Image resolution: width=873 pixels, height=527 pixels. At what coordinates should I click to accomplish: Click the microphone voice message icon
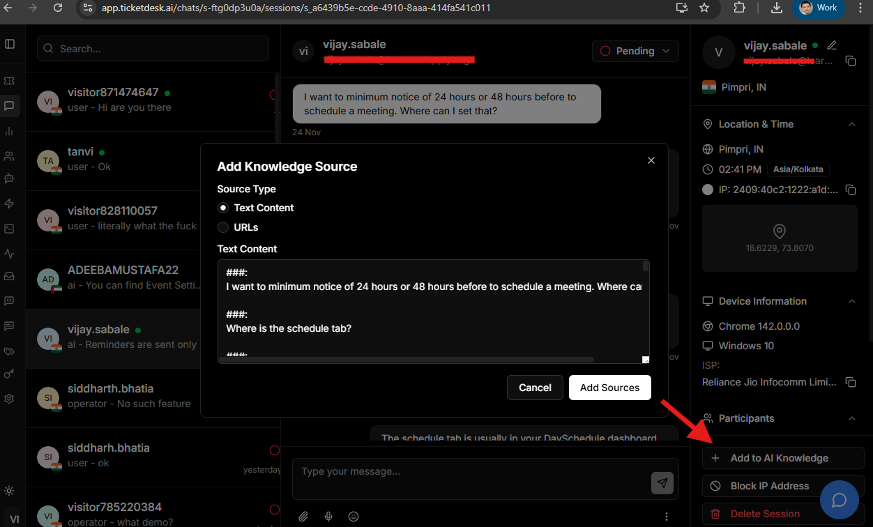328,517
